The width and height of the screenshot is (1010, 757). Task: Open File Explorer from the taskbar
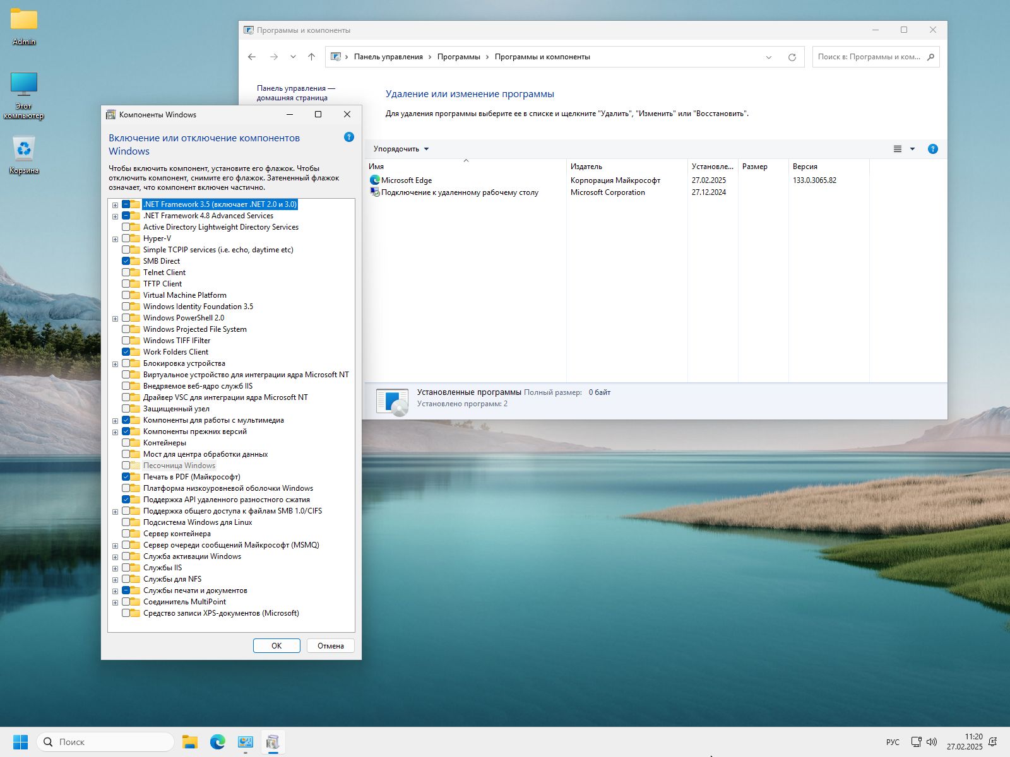click(x=190, y=742)
